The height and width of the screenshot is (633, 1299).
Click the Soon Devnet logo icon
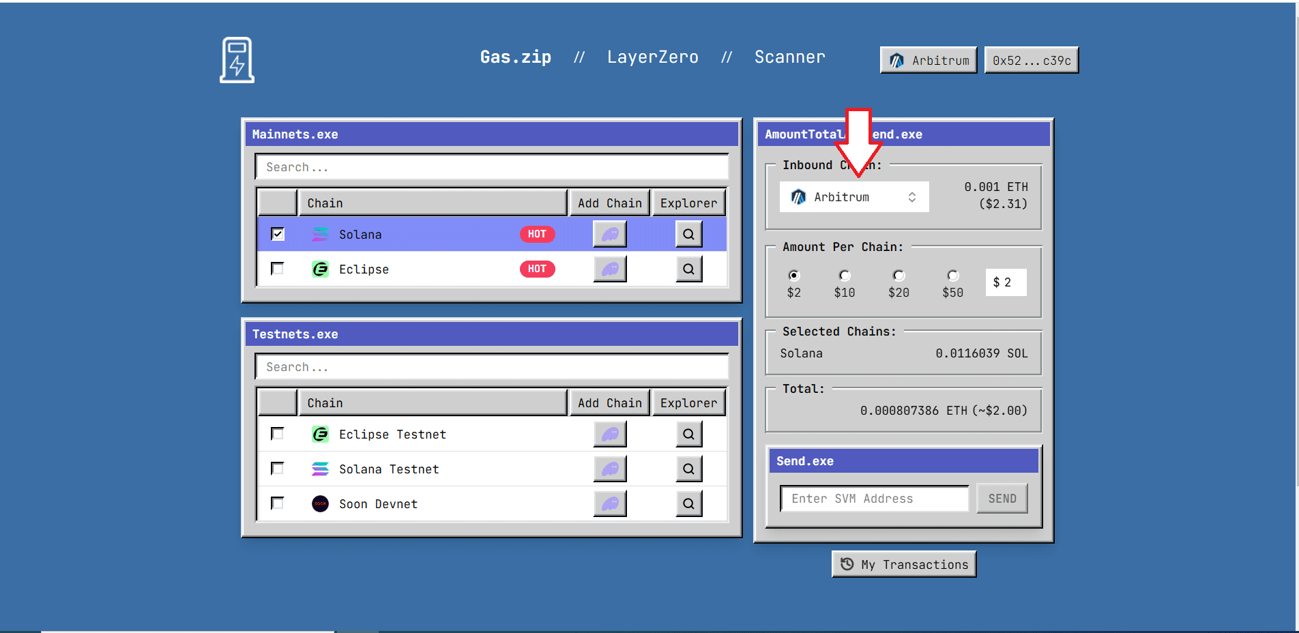click(320, 503)
